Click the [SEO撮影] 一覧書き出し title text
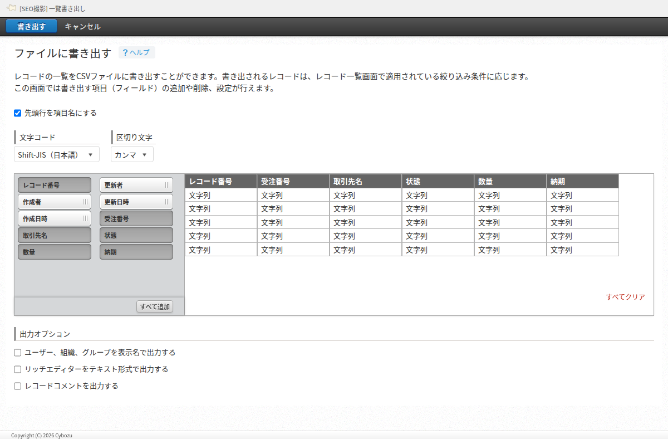The height and width of the screenshot is (439, 668). coord(52,9)
